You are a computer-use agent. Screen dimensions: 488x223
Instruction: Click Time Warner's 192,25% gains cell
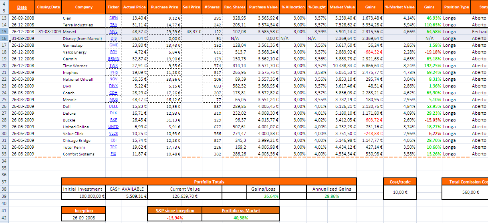click(x=430, y=66)
